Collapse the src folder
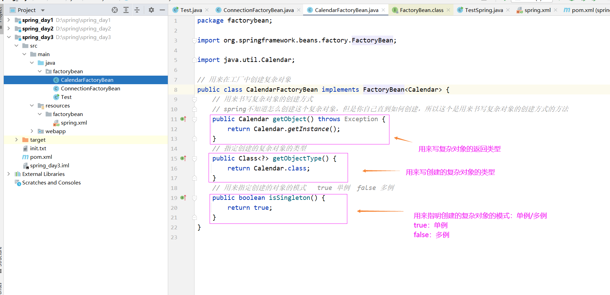 tap(16, 46)
